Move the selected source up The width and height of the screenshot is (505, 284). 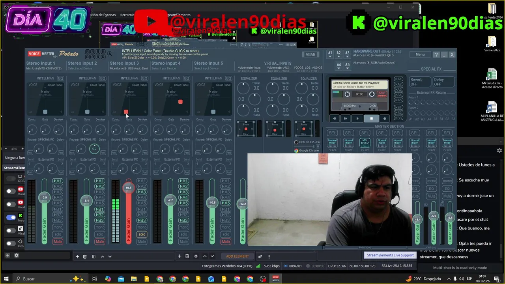pos(205,256)
